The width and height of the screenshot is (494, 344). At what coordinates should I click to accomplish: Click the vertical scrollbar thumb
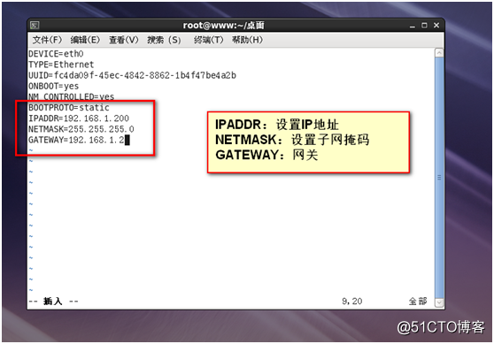point(439,178)
